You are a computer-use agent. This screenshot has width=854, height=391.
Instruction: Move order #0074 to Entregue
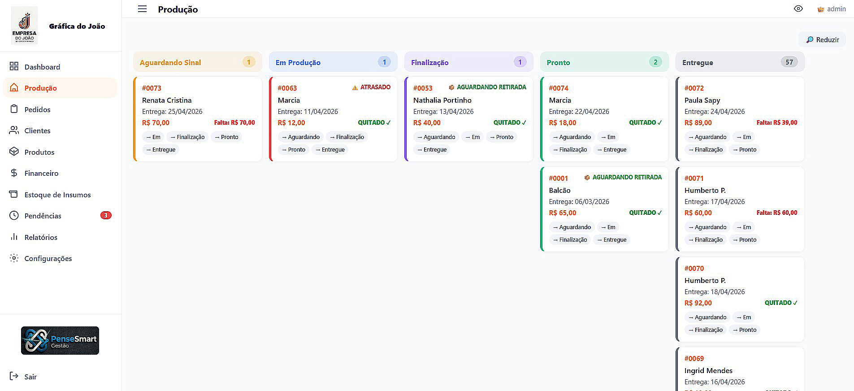click(611, 149)
